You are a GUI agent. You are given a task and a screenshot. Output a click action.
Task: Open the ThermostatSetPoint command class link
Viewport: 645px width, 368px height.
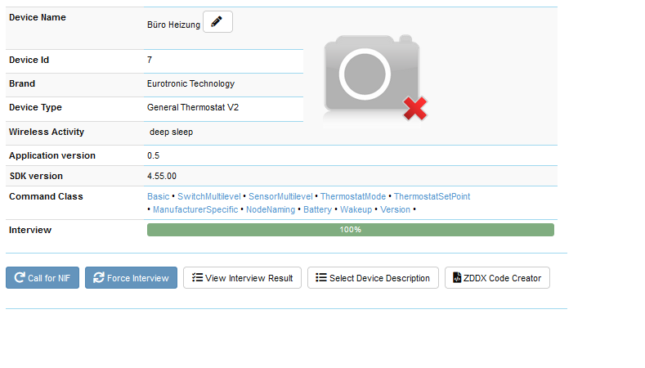tap(432, 196)
